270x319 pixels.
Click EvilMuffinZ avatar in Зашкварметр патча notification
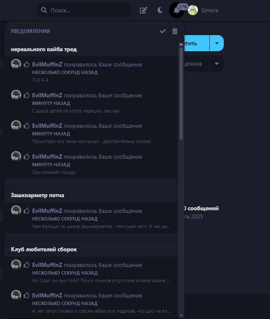(16, 210)
